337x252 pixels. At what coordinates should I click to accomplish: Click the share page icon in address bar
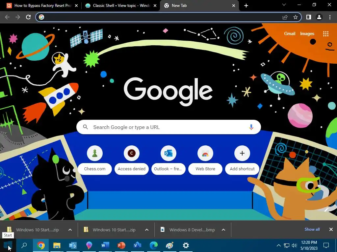pos(285,17)
